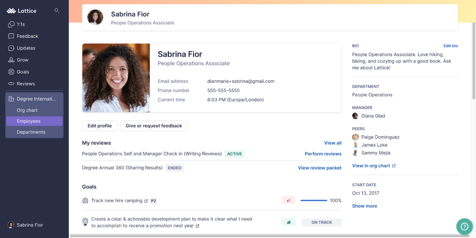Switch to the Departments section
This screenshot has width=476, height=238.
[x=31, y=132]
